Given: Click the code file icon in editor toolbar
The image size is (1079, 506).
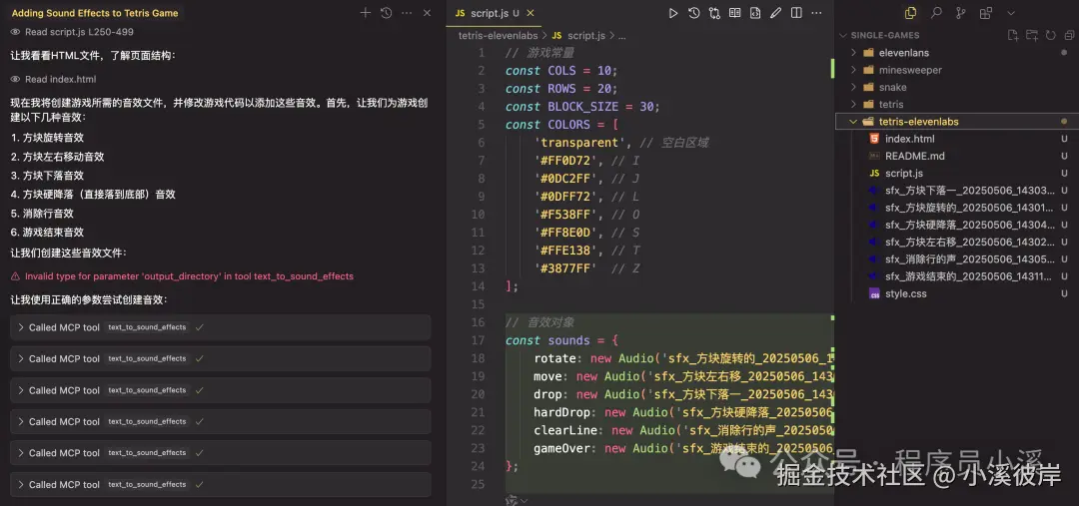Looking at the screenshot, I should click(x=755, y=13).
